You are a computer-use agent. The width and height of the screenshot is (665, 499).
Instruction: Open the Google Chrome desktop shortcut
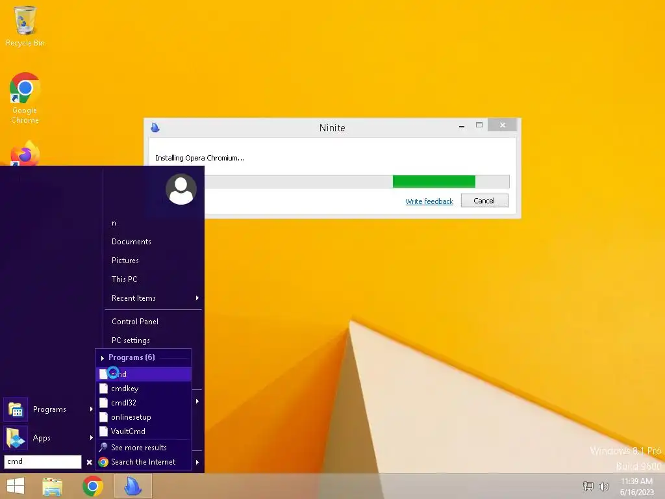25,97
